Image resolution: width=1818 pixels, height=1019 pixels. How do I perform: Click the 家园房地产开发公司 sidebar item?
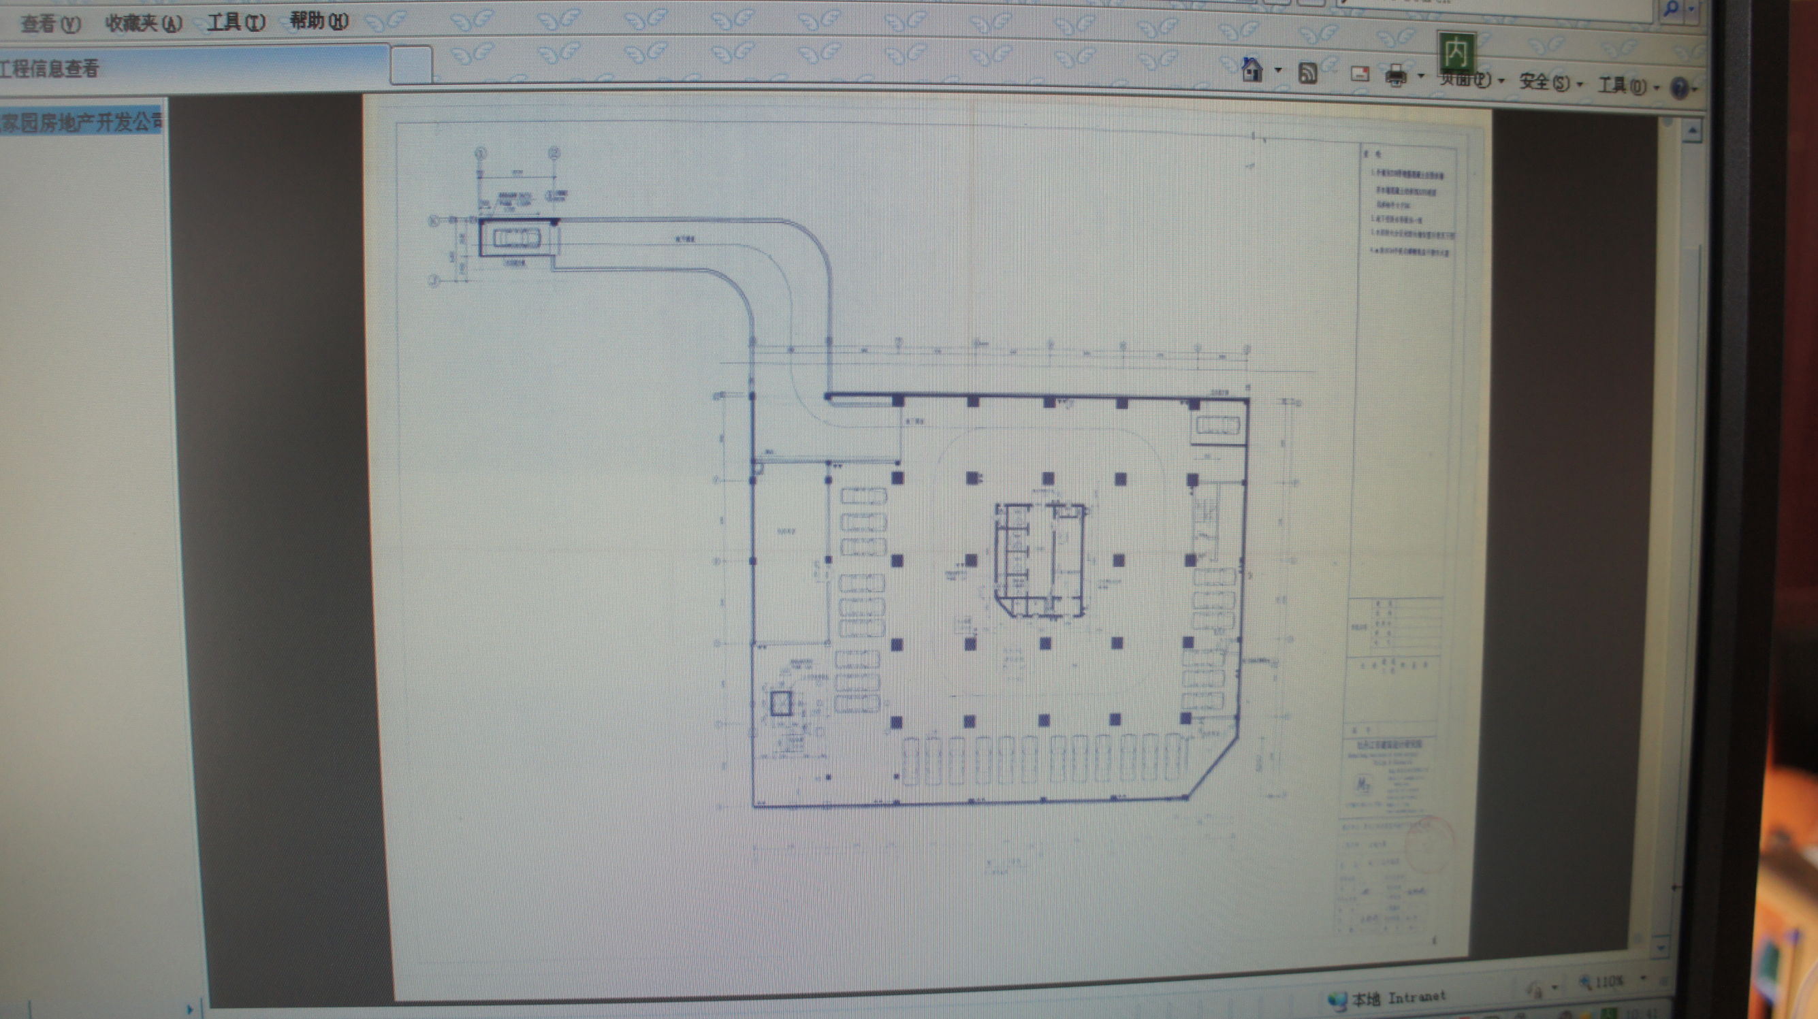point(81,121)
